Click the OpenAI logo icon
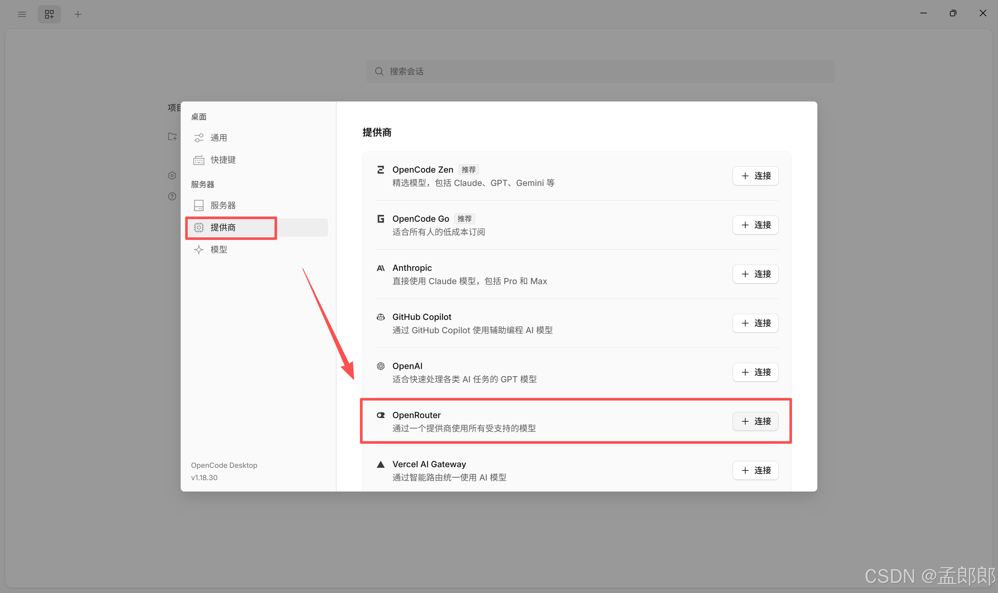Viewport: 998px width, 593px height. (380, 366)
